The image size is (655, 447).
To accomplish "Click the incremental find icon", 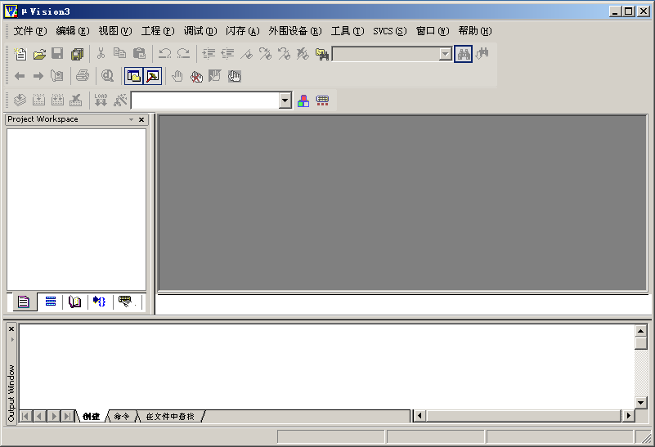I will point(482,53).
